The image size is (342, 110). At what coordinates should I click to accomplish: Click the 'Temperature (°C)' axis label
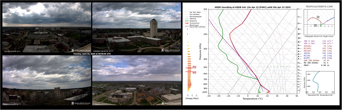[x=253, y=99]
